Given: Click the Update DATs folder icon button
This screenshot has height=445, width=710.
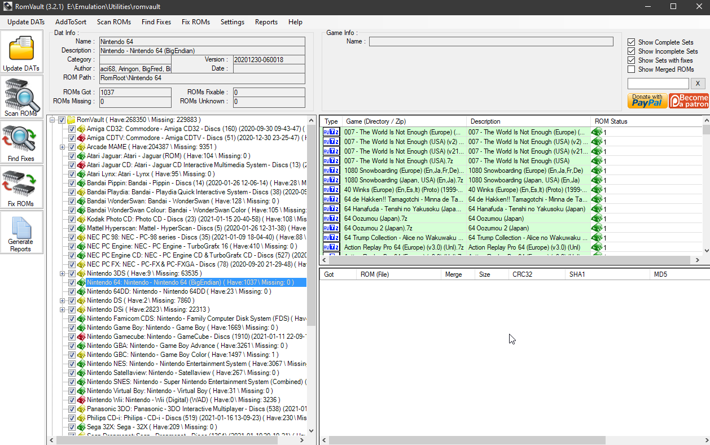Looking at the screenshot, I should pos(21,52).
